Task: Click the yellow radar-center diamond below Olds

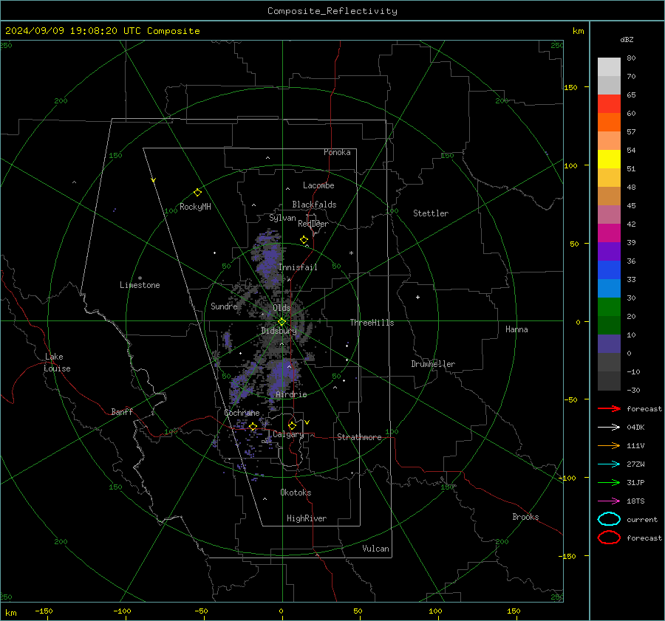Action: (x=282, y=322)
